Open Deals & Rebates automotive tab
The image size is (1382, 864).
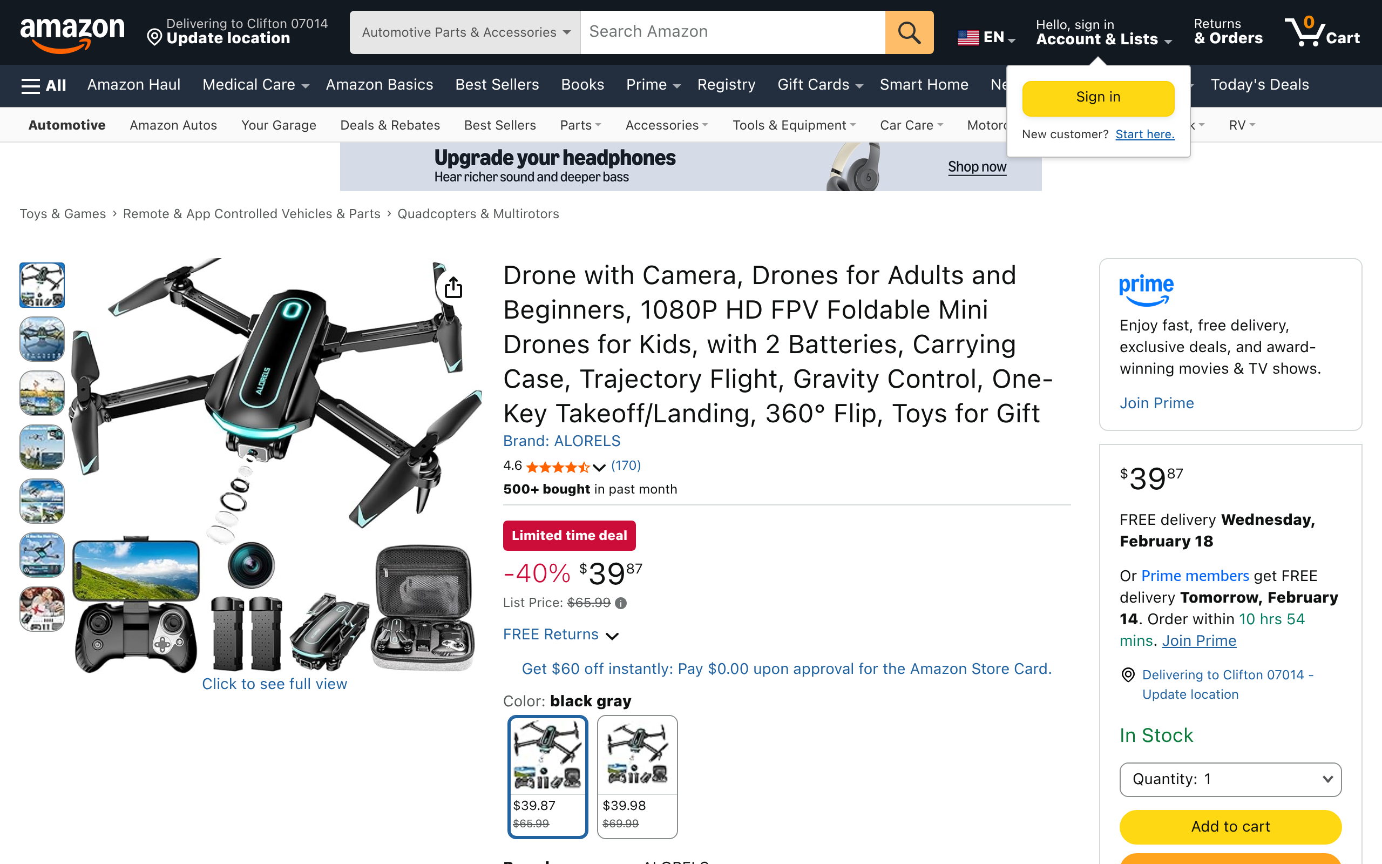[x=390, y=125]
